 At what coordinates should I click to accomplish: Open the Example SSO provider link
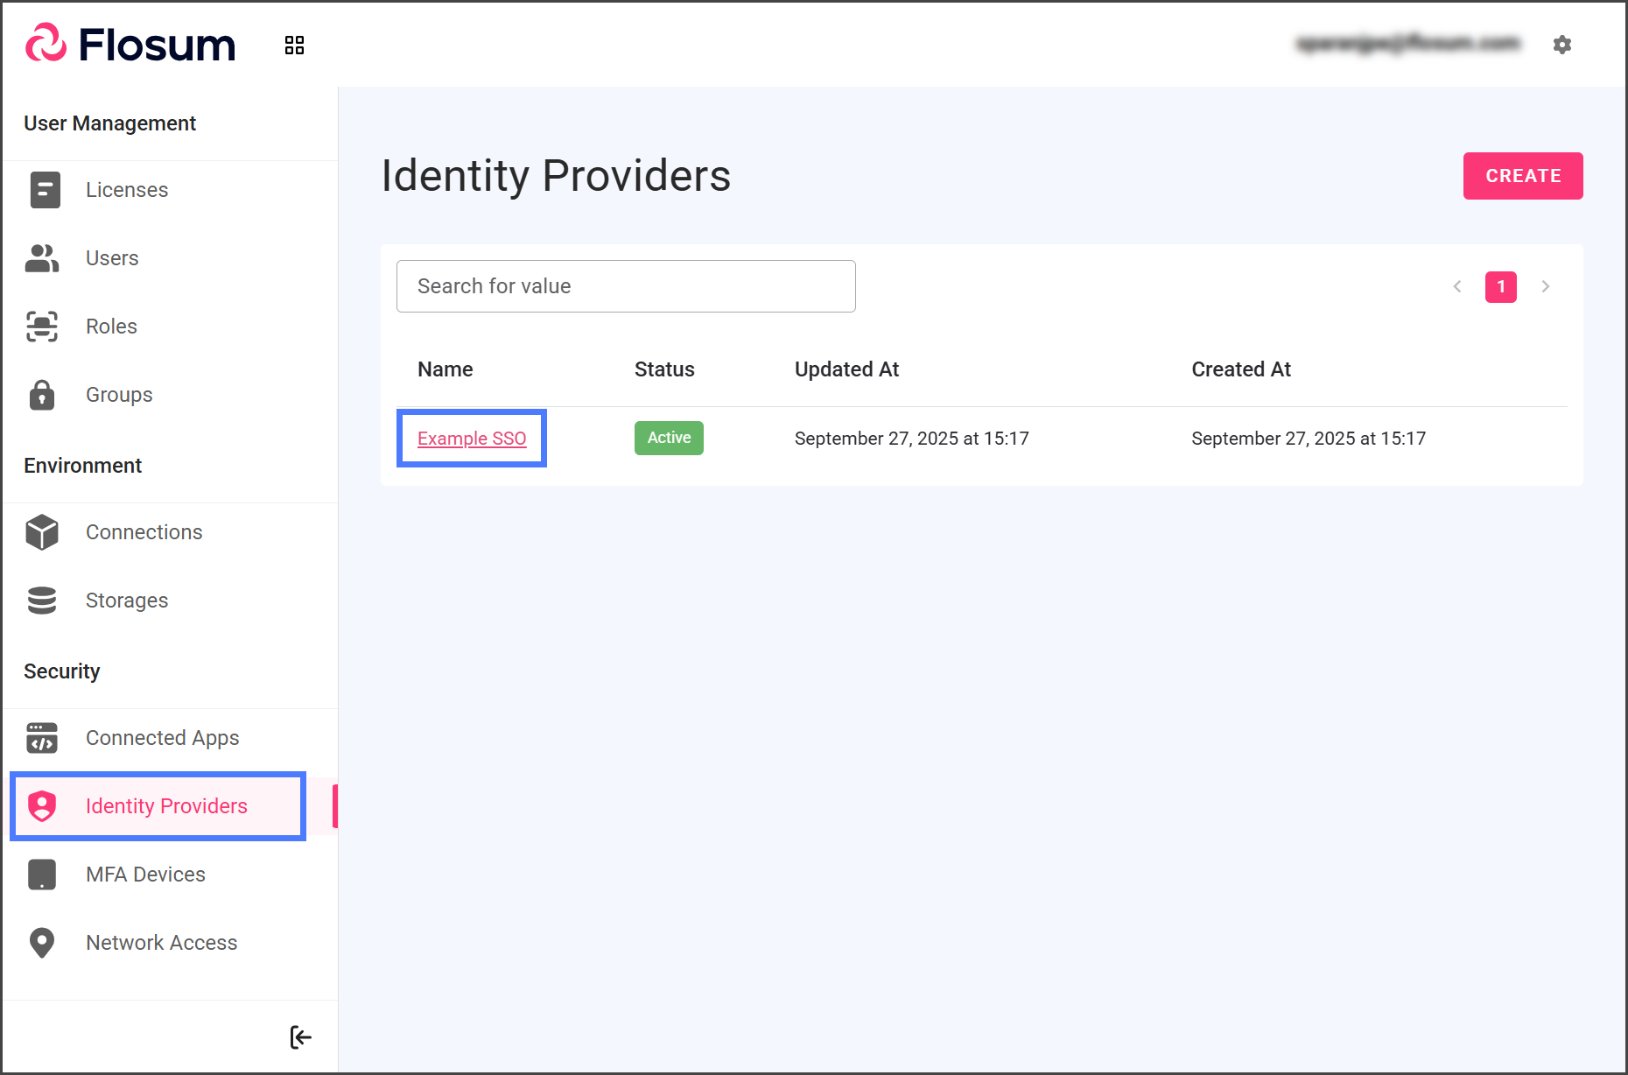click(x=472, y=439)
